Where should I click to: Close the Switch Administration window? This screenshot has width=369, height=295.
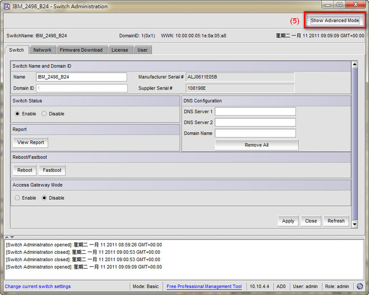[355, 4]
